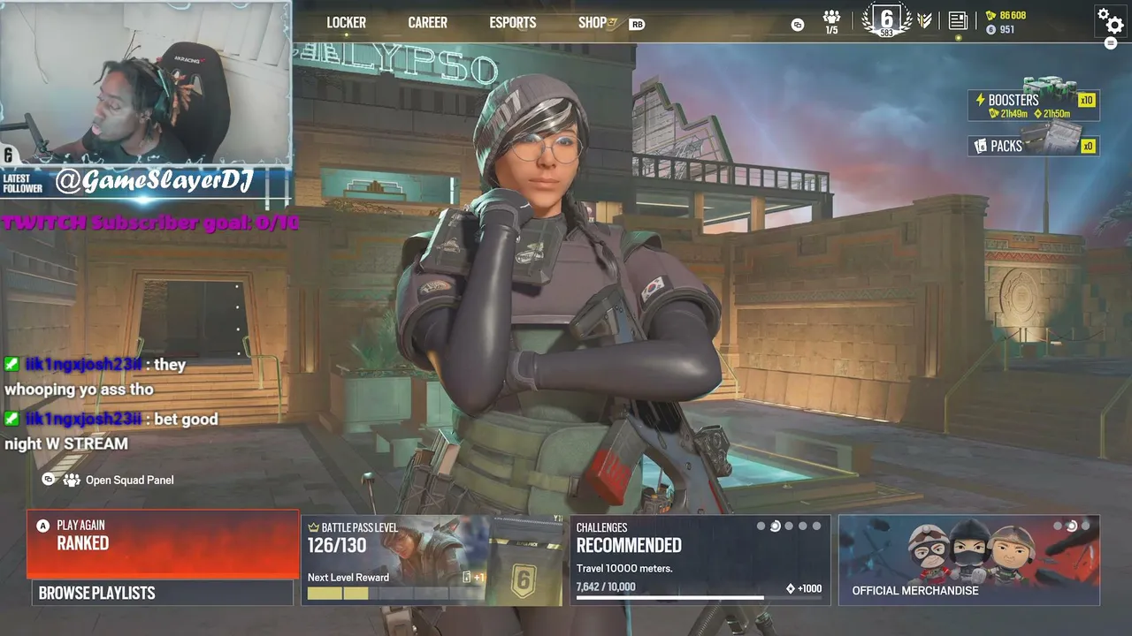The width and height of the screenshot is (1132, 636).
Task: Click the RB bumper icon beside Shop
Action: [636, 25]
